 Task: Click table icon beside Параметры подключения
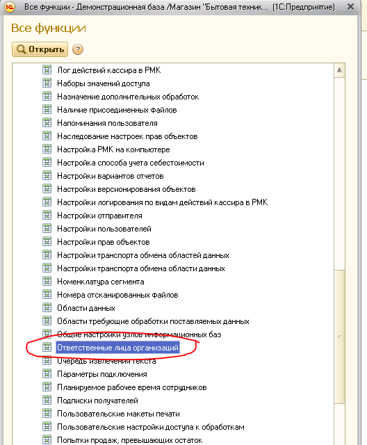point(47,374)
